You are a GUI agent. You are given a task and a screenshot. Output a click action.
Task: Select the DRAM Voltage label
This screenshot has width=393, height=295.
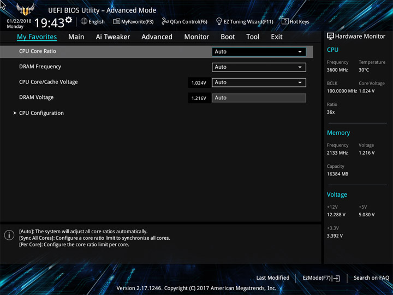pos(37,97)
